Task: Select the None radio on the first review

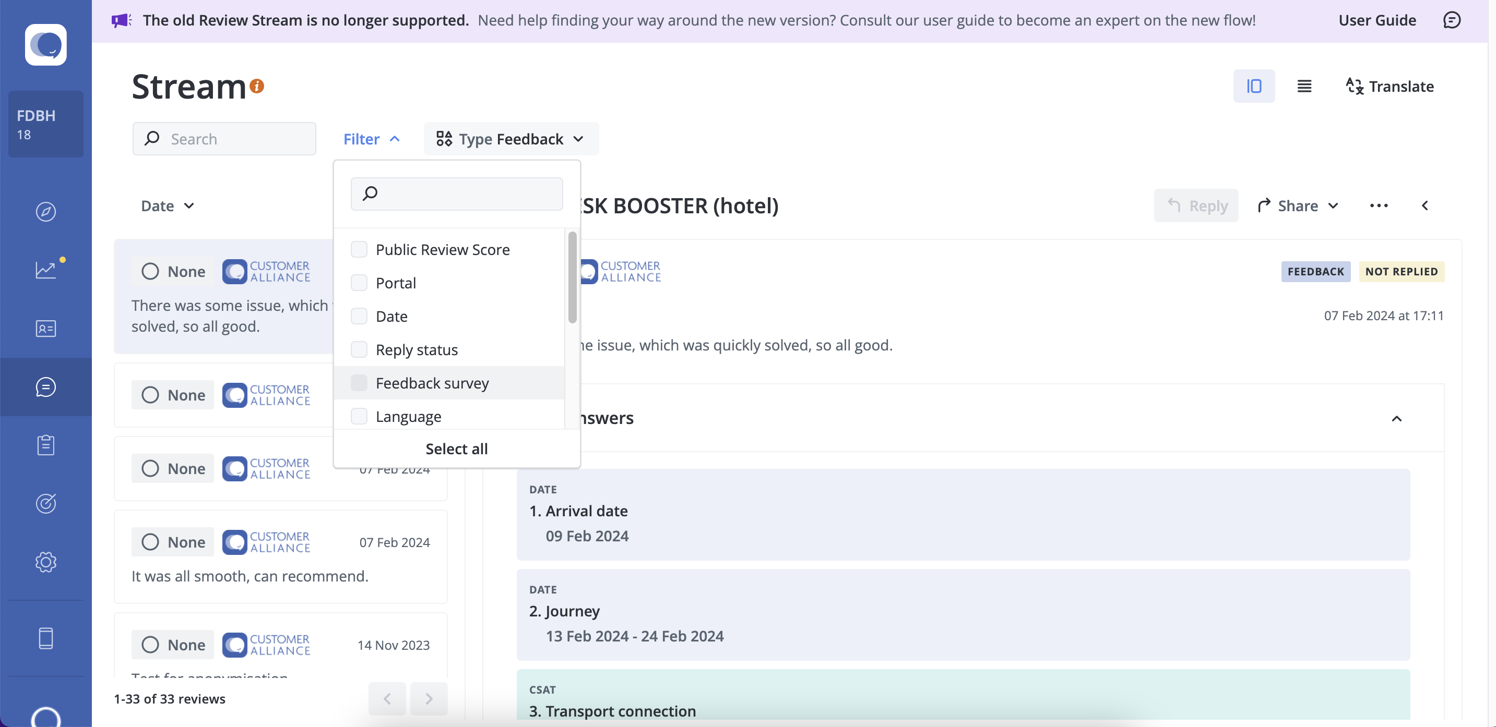Action: click(150, 271)
